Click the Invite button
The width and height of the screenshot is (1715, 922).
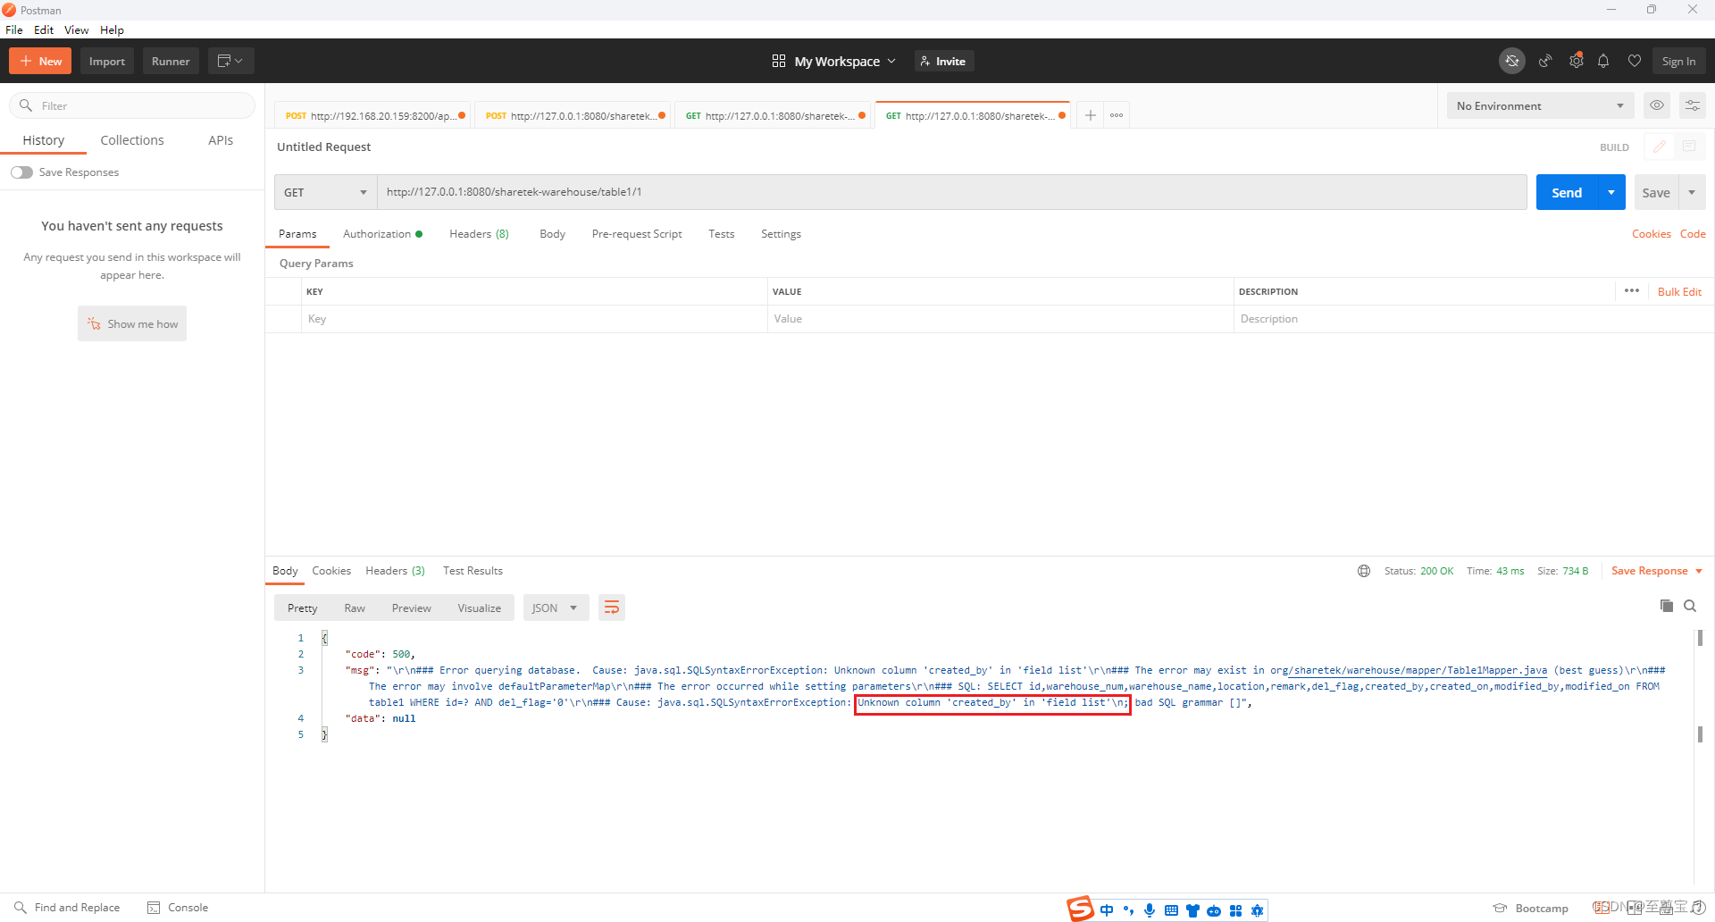pyautogui.click(x=943, y=61)
